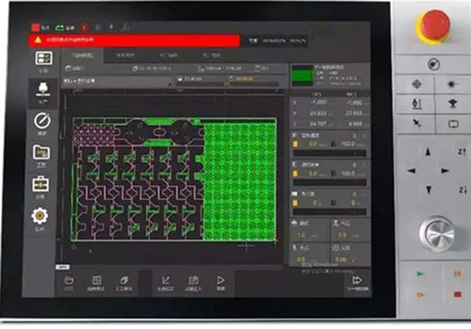The width and height of the screenshot is (471, 329).
Task: Click the red stop icon in top status bar
Action: [35, 28]
